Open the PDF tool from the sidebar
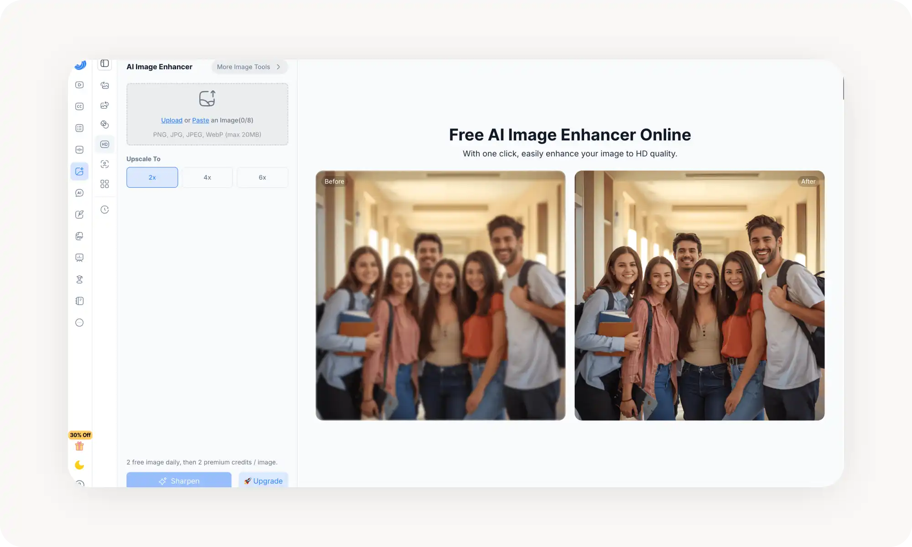 (x=79, y=236)
